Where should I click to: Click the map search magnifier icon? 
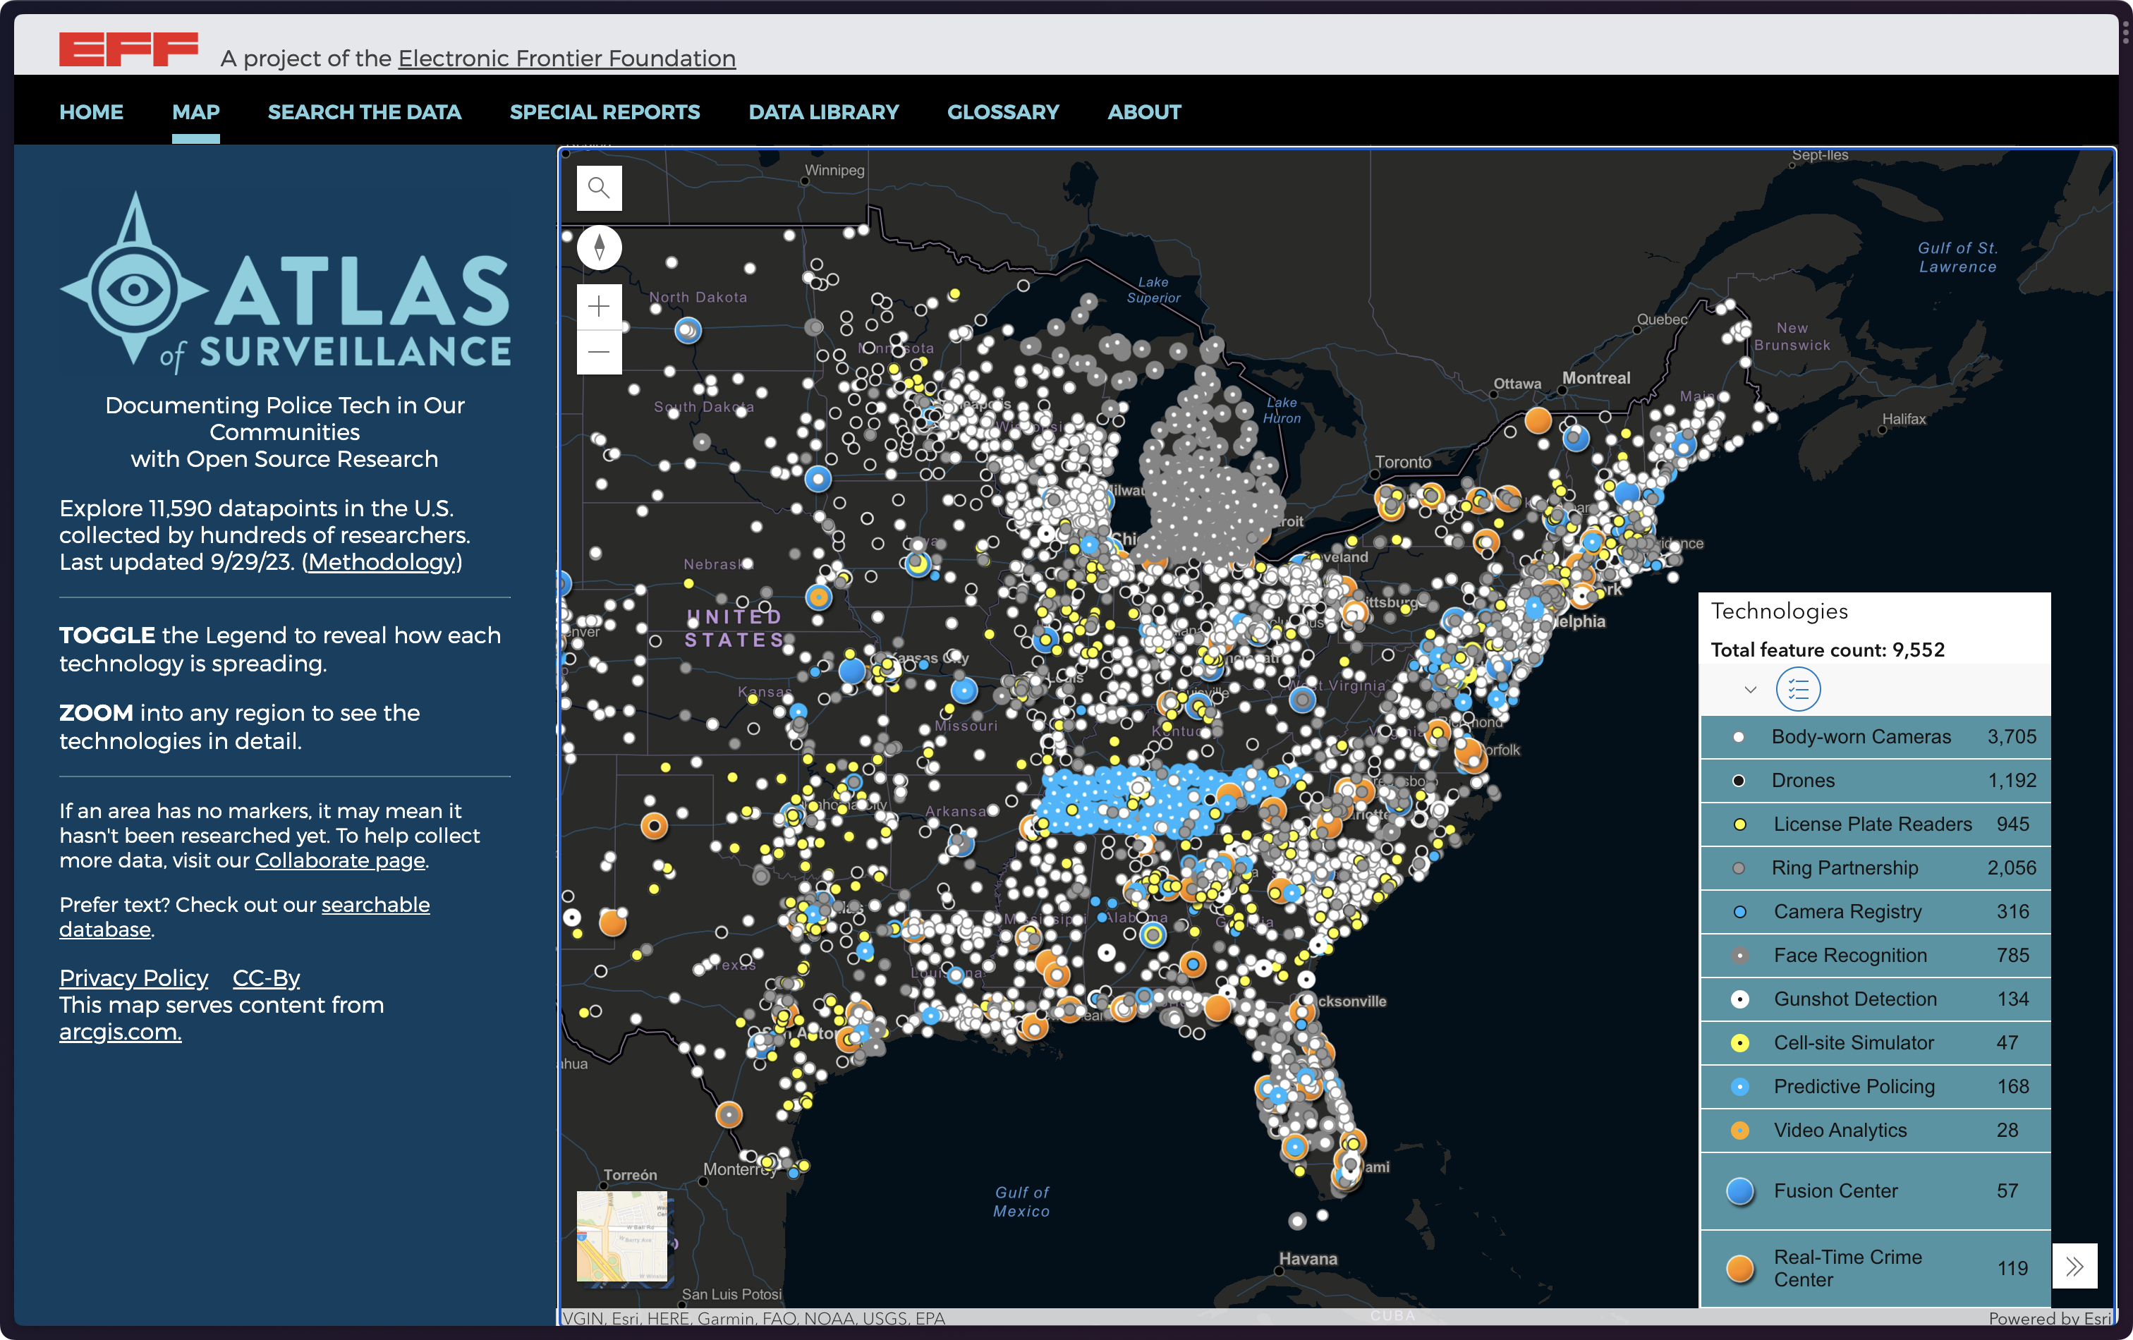tap(599, 188)
